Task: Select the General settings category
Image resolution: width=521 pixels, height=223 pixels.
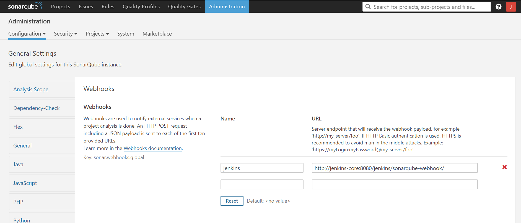Action: pyautogui.click(x=42, y=146)
